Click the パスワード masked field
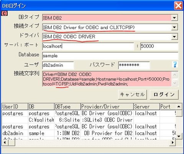 tap(134, 65)
